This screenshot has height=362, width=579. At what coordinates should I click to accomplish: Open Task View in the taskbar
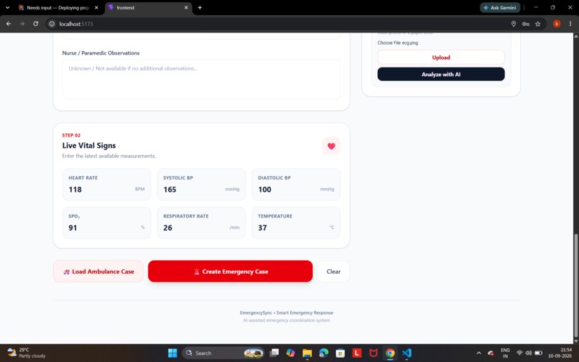tap(274, 353)
